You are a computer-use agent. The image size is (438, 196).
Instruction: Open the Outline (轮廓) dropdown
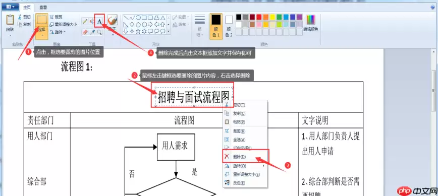[181, 17]
